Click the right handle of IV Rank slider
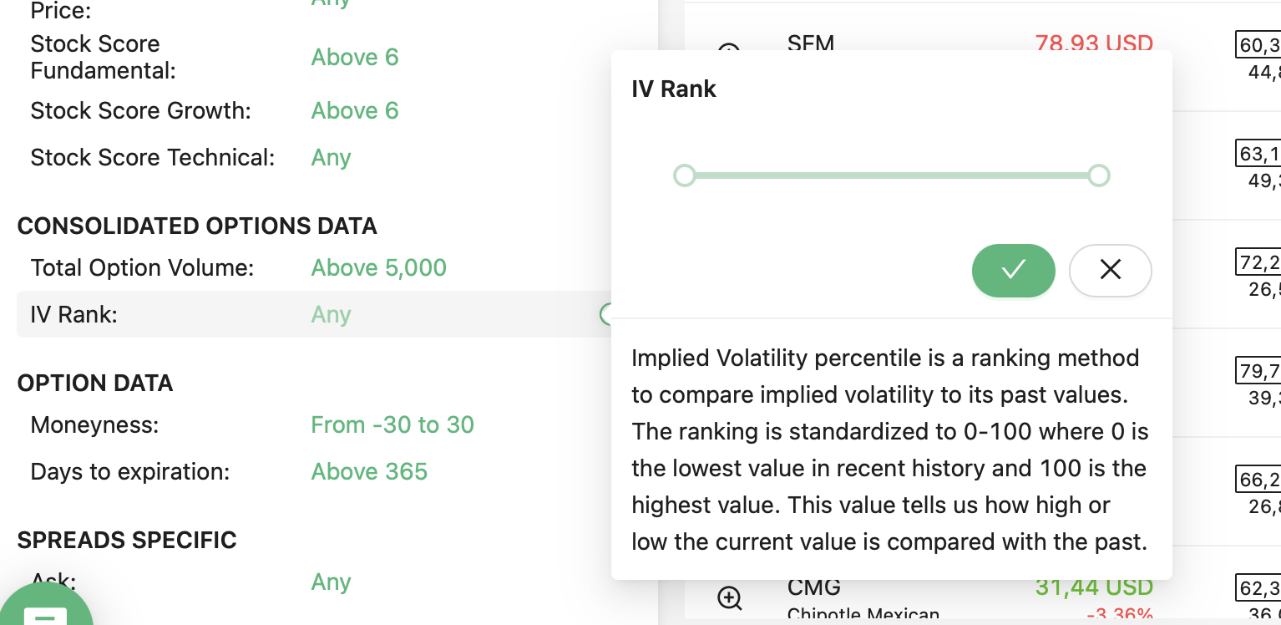 point(1099,175)
